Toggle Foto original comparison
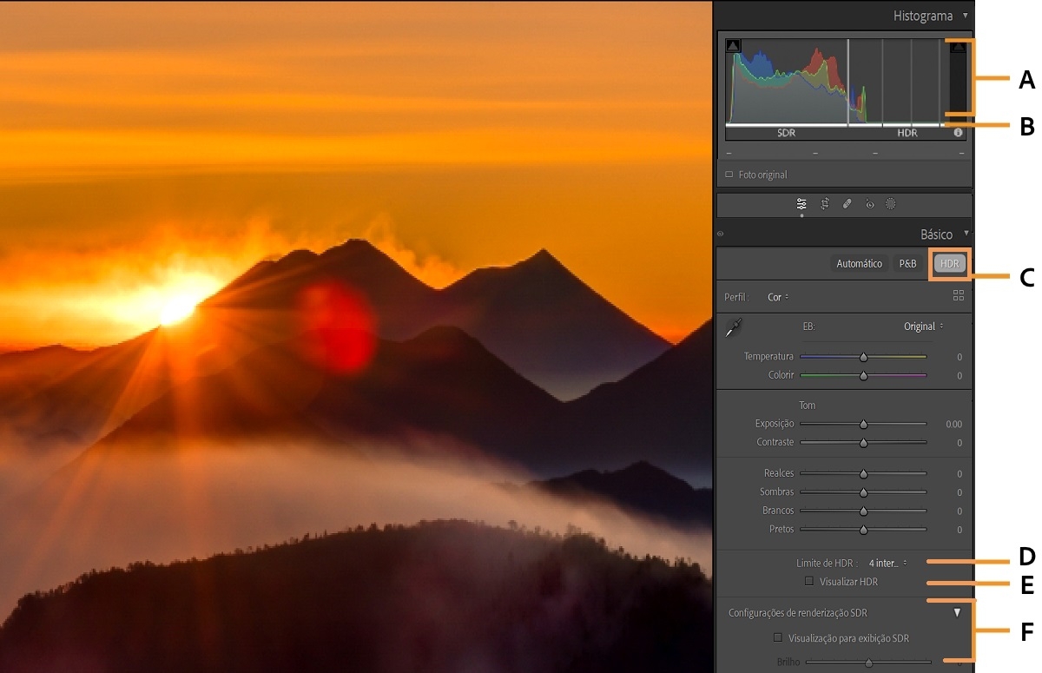 [728, 174]
